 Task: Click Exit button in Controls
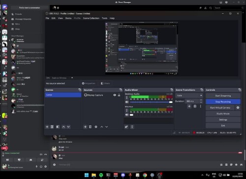[223, 126]
